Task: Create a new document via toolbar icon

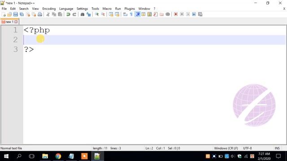Action: point(4,14)
